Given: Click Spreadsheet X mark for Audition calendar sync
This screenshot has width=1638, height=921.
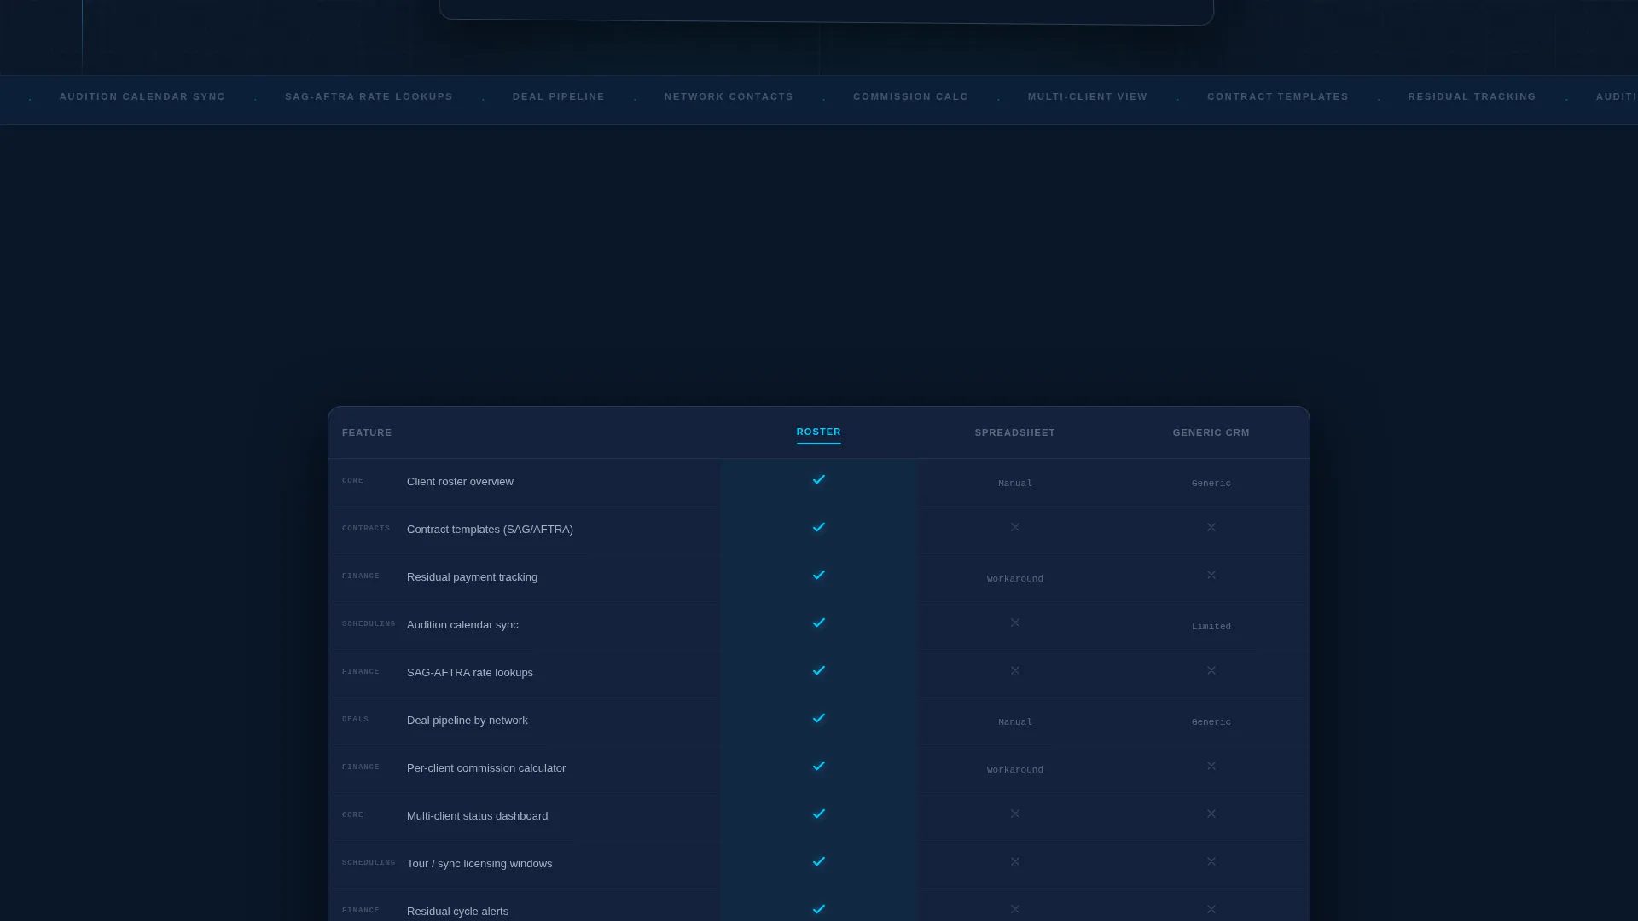Looking at the screenshot, I should [1015, 623].
